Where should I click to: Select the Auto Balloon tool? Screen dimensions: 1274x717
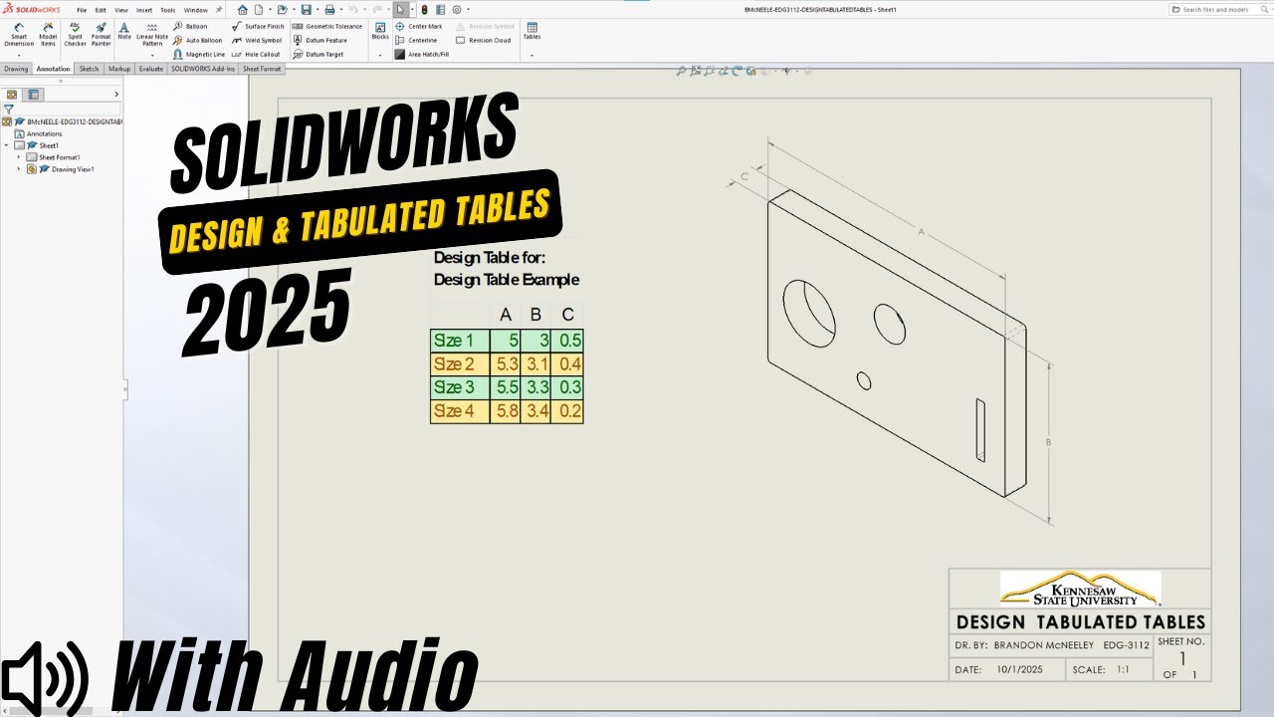tap(198, 40)
